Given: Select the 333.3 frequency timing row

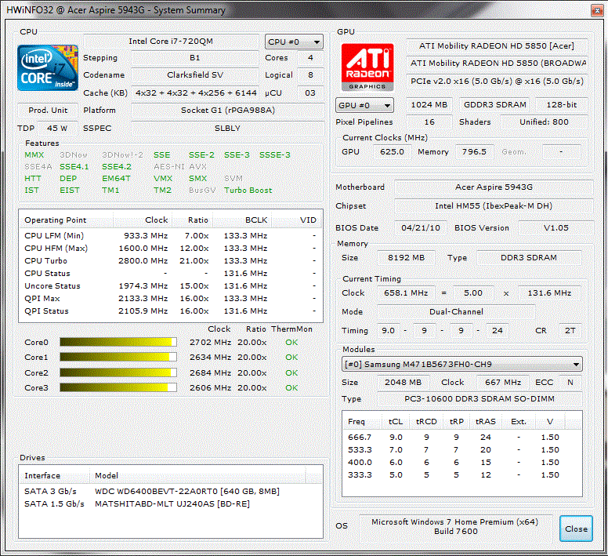Looking at the screenshot, I should point(462,475).
